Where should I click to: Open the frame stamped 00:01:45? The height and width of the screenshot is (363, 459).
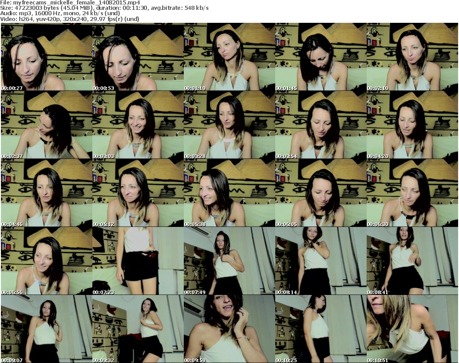pos(321,57)
